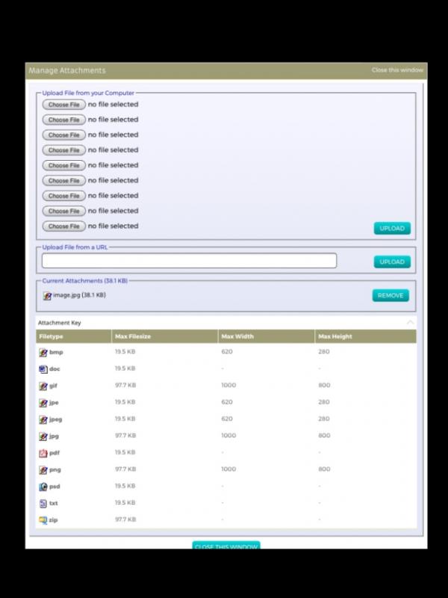Click 'Close this window' link in header
The height and width of the screenshot is (598, 448).
point(397,70)
